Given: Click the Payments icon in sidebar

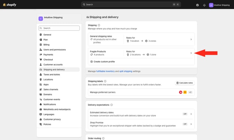Looking at the screenshot, I should pos(41,55).
